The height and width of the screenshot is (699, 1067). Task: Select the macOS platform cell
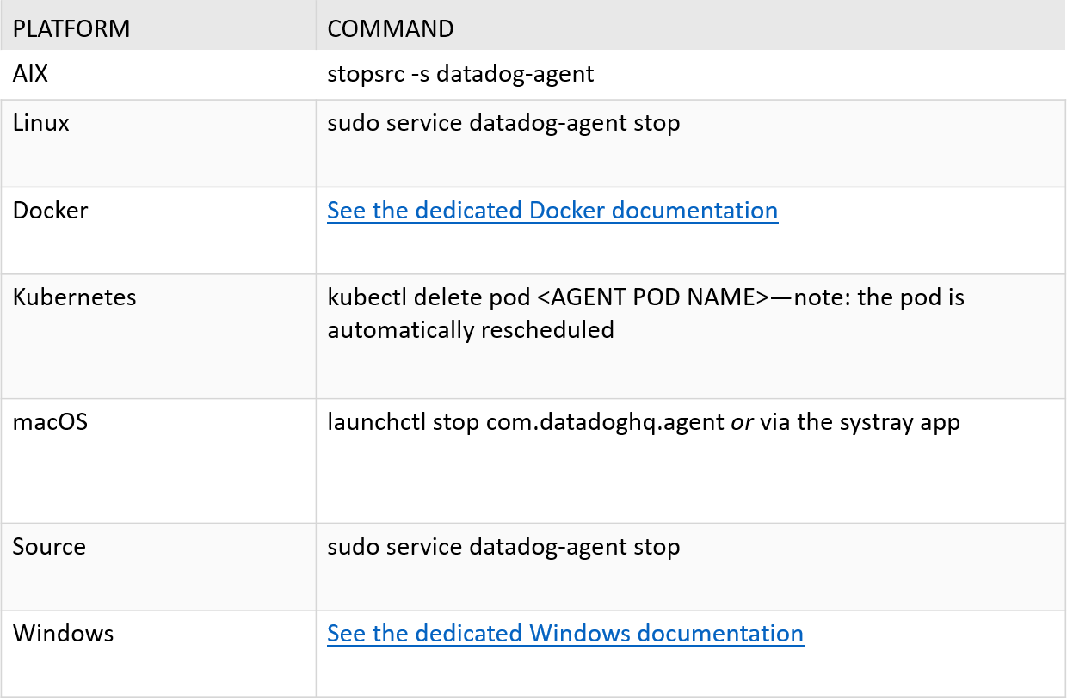pos(50,422)
